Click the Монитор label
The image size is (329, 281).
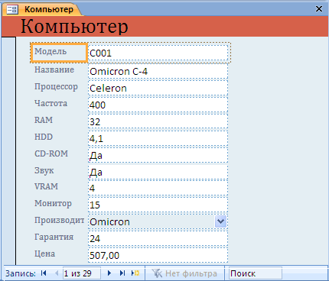click(53, 203)
